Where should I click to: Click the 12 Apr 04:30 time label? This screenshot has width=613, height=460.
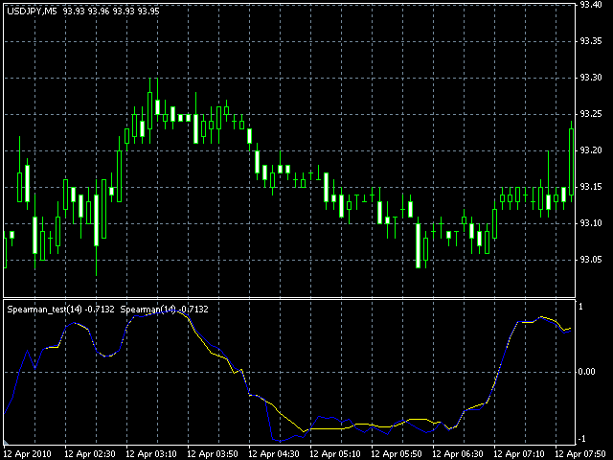pyautogui.click(x=274, y=454)
